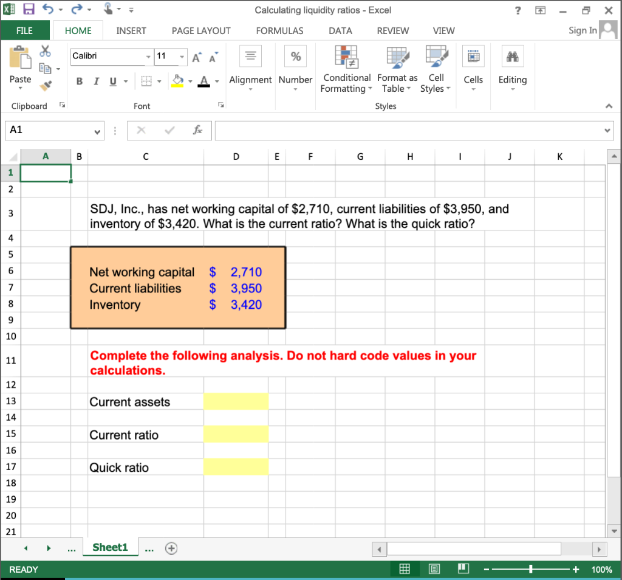This screenshot has height=580, width=622.
Task: Switch to Page Break Preview
Action: [463, 569]
